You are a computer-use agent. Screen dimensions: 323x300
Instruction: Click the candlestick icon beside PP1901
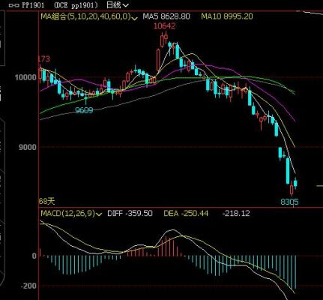[14, 5]
